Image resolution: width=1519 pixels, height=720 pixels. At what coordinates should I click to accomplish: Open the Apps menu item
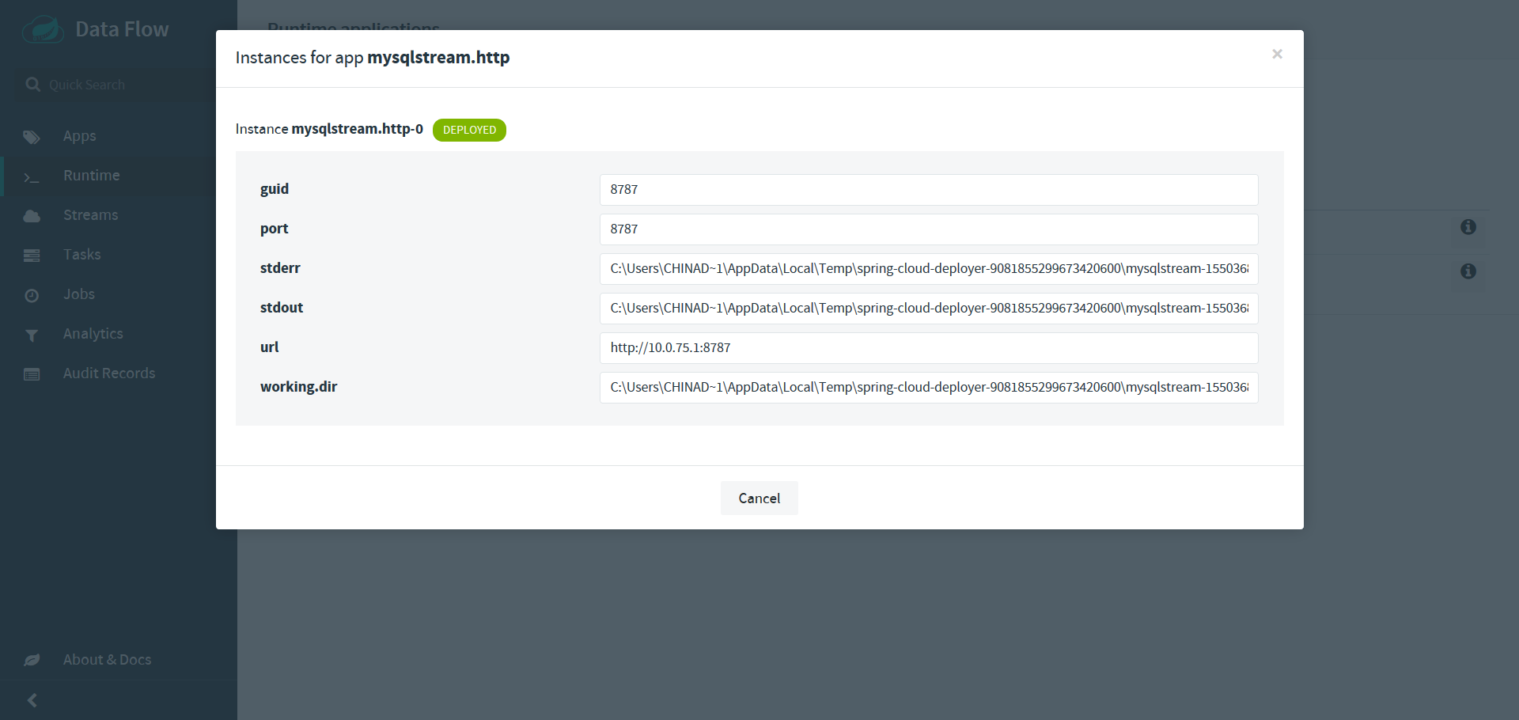coord(79,136)
